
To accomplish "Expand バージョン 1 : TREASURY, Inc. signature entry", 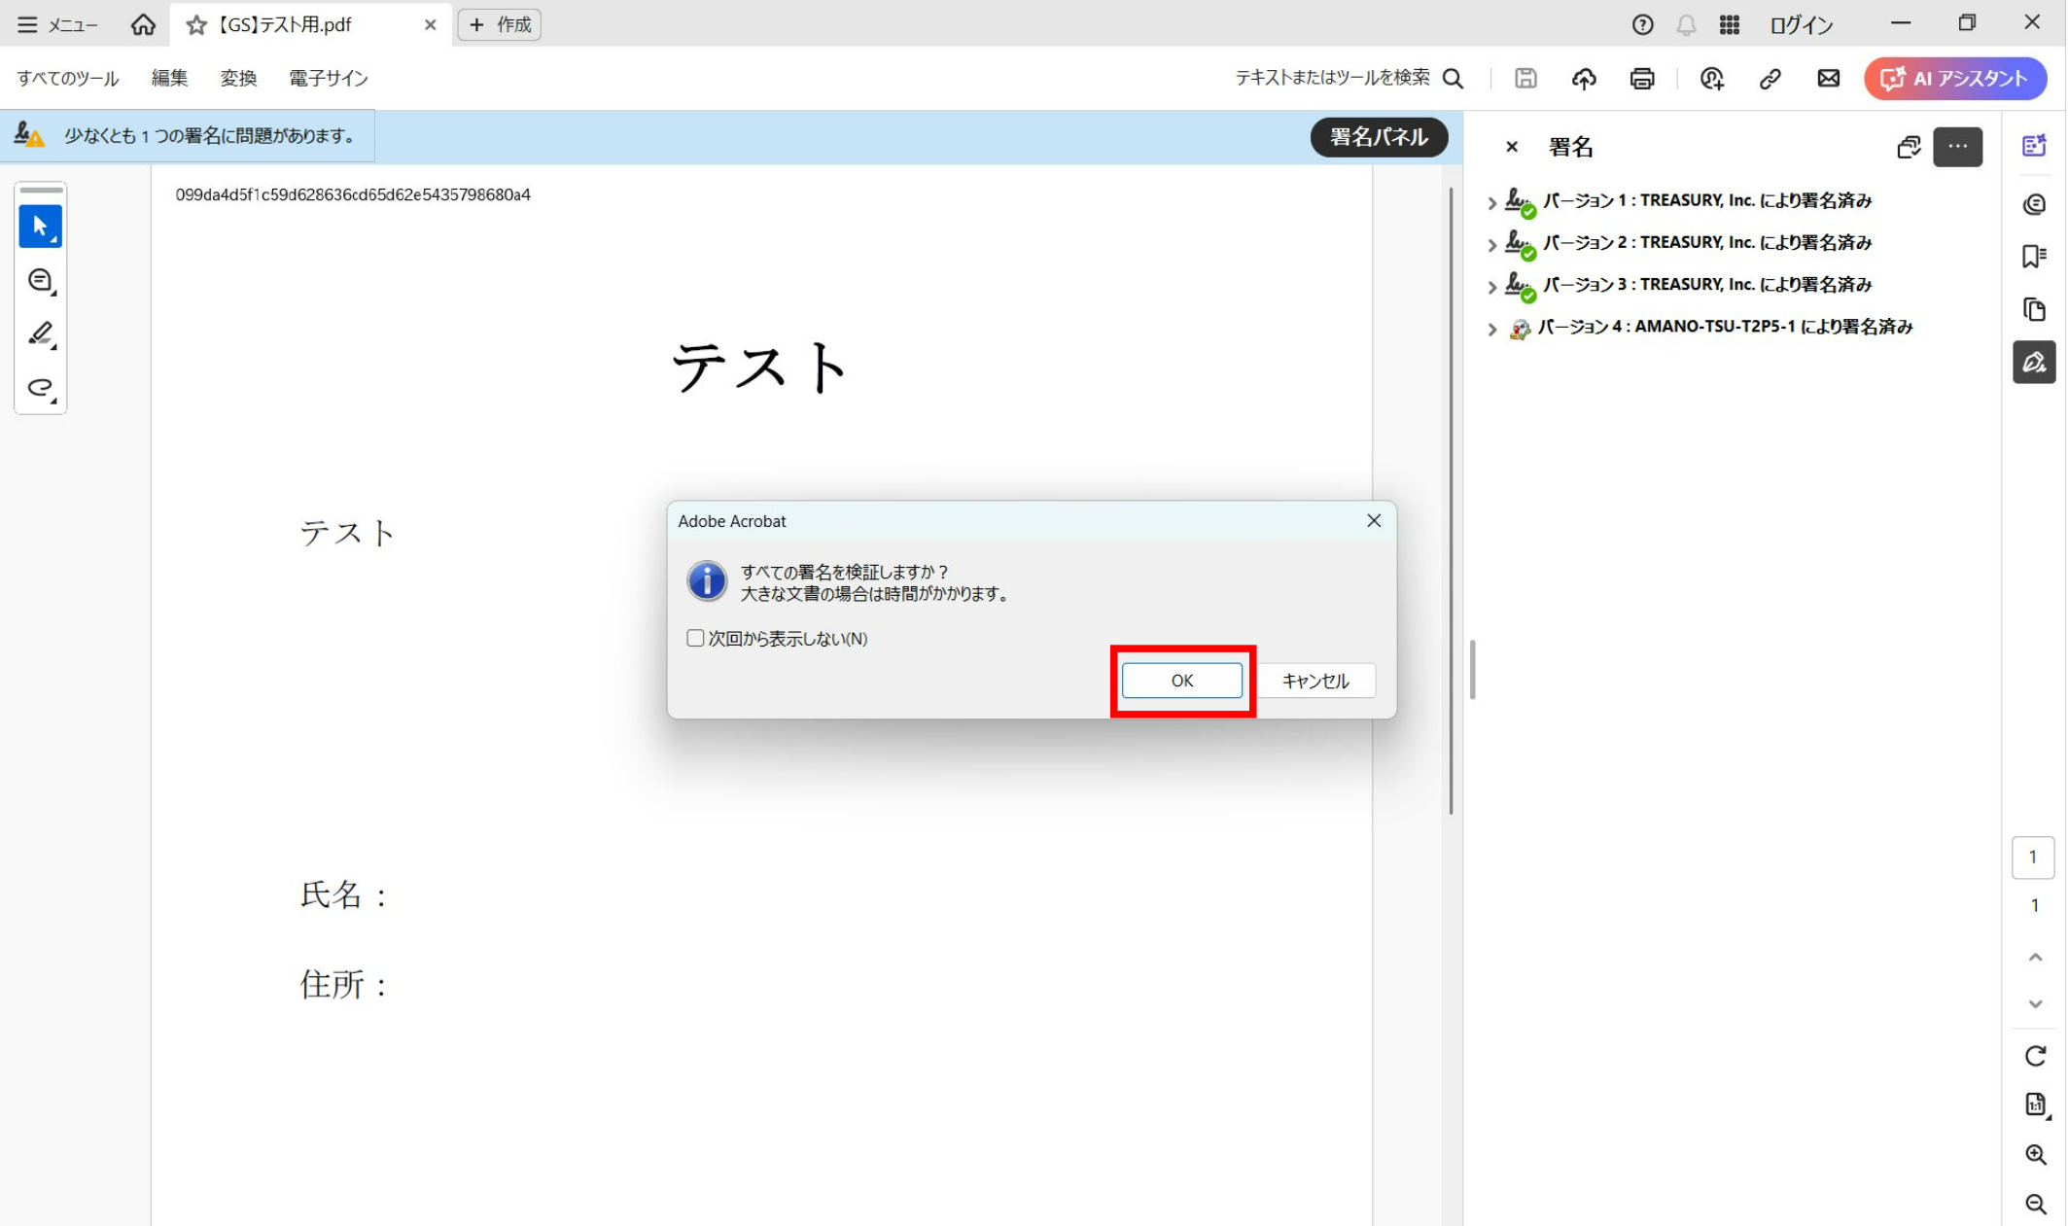I will tap(1492, 202).
